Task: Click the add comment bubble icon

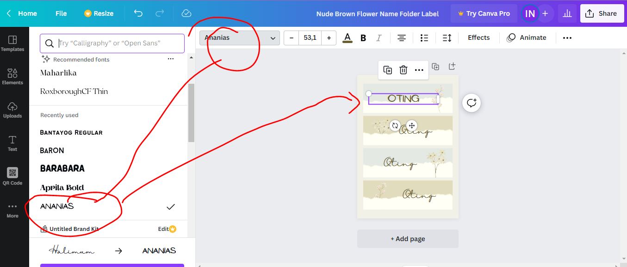Action: tap(471, 103)
